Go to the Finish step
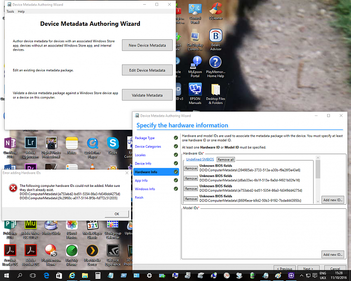The image size is (351, 281). (x=139, y=198)
